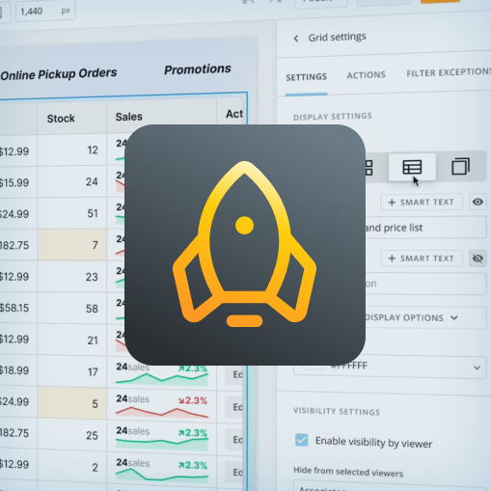Open the Online Pickup Orders tab
The width and height of the screenshot is (491, 491).
[59, 74]
